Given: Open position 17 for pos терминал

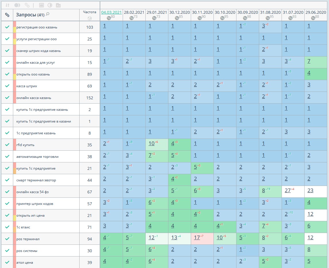Looking at the screenshot, I should (x=197, y=238).
